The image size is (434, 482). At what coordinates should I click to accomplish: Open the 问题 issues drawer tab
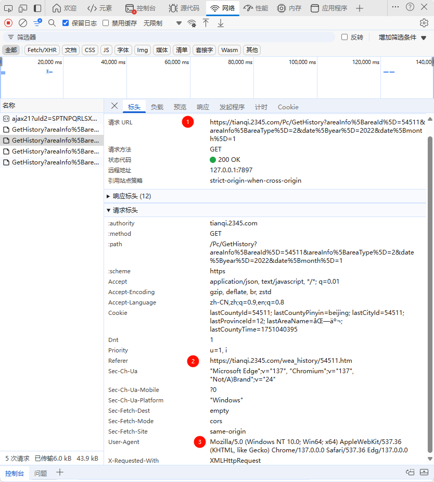(x=41, y=473)
